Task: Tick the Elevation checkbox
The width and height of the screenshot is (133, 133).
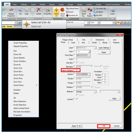Action: [x=75, y=66]
